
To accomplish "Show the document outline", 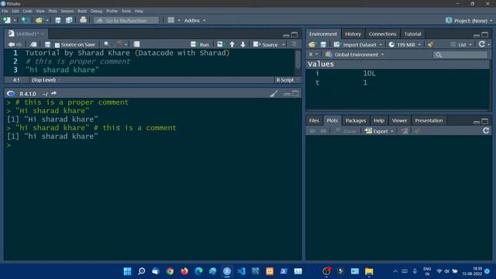I will 294,44.
